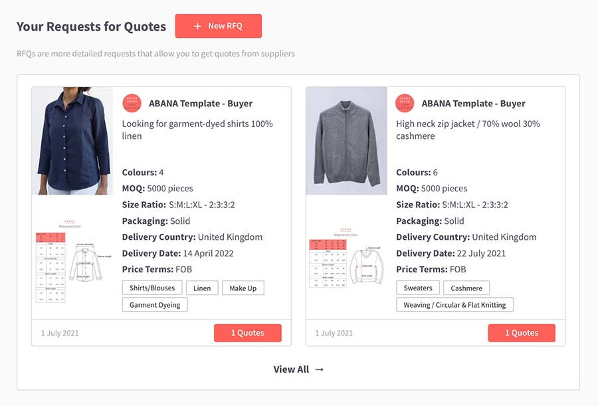Open the navy linen shirt photo
Screen dimensions: 598x406
tap(72, 141)
